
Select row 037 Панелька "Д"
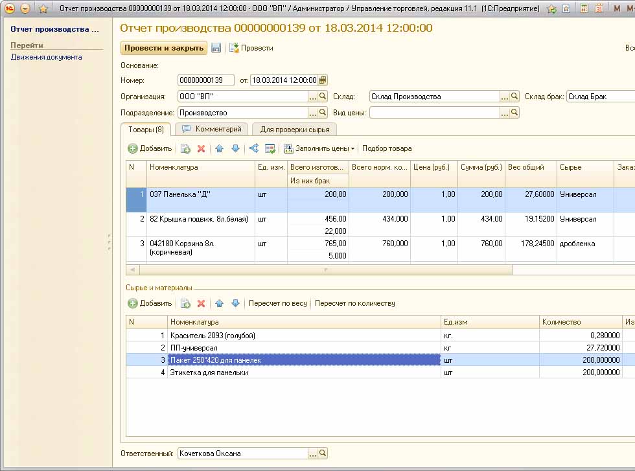click(380, 200)
